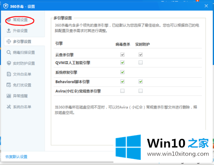The height and width of the screenshot is (165, 214).
Task: Switch to 升级设置 section
Action: click(x=20, y=31)
